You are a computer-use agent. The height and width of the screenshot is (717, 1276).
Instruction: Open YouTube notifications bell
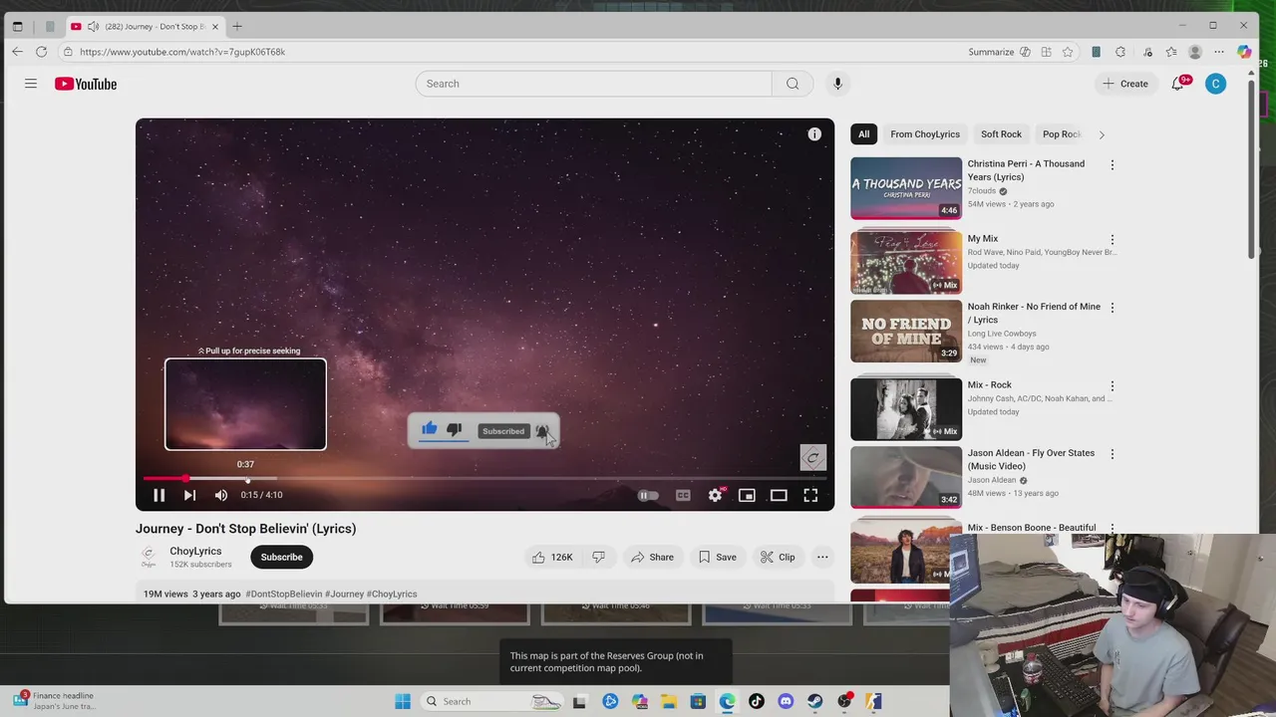(x=1178, y=84)
